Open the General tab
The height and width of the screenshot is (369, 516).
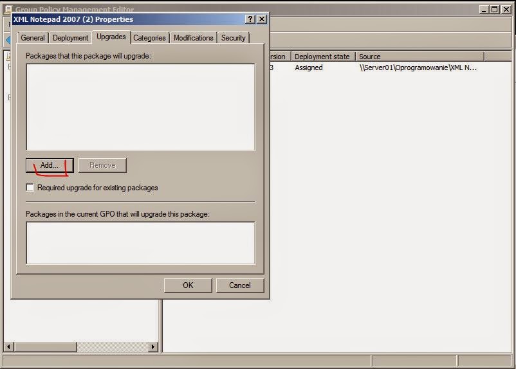point(33,38)
